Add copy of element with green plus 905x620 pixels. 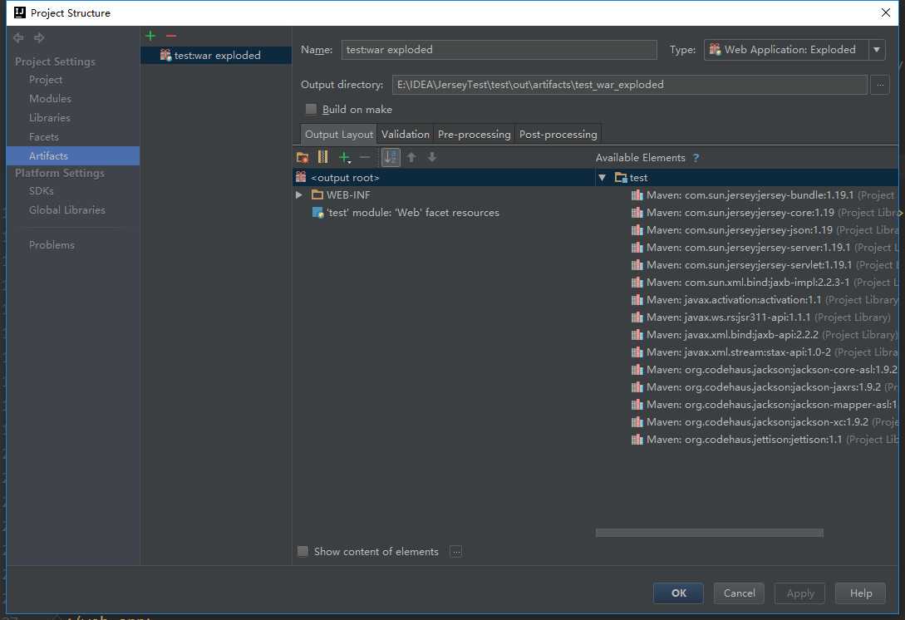point(345,157)
